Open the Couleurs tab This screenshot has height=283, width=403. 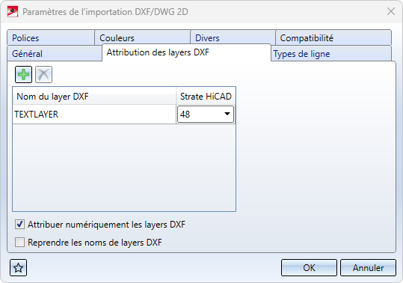143,38
